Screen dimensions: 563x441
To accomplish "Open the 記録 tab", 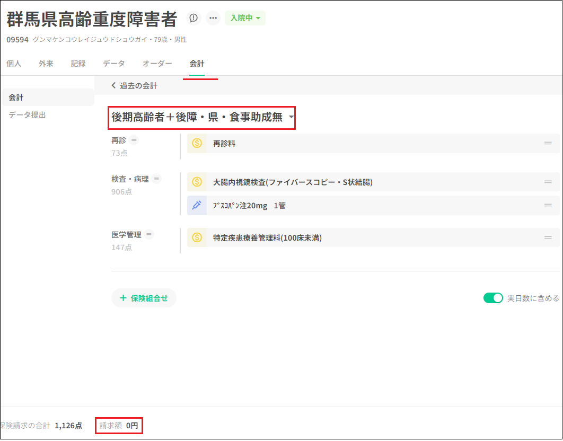I will tap(78, 64).
